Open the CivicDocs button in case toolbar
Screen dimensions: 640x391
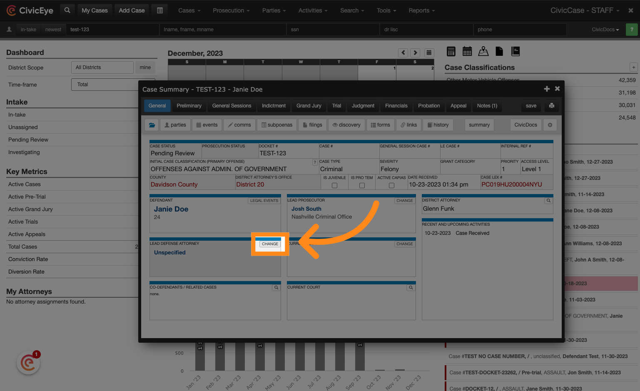[526, 125]
